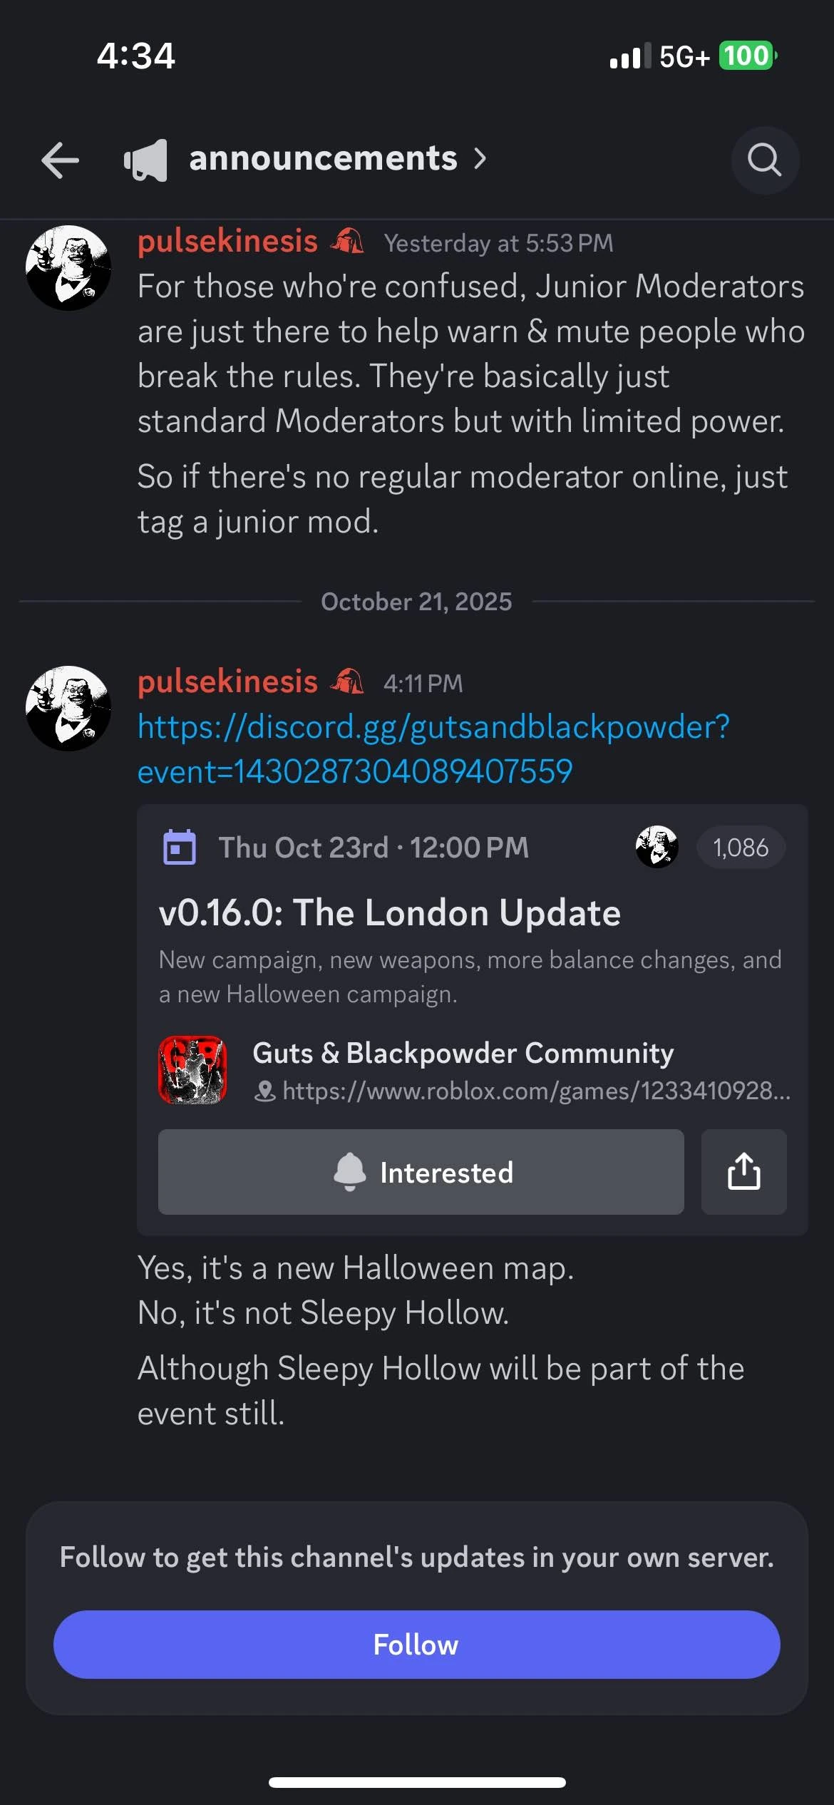The height and width of the screenshot is (1805, 834).
Task: Tap the Guts & Blackpowder Community name
Action: [x=463, y=1053]
